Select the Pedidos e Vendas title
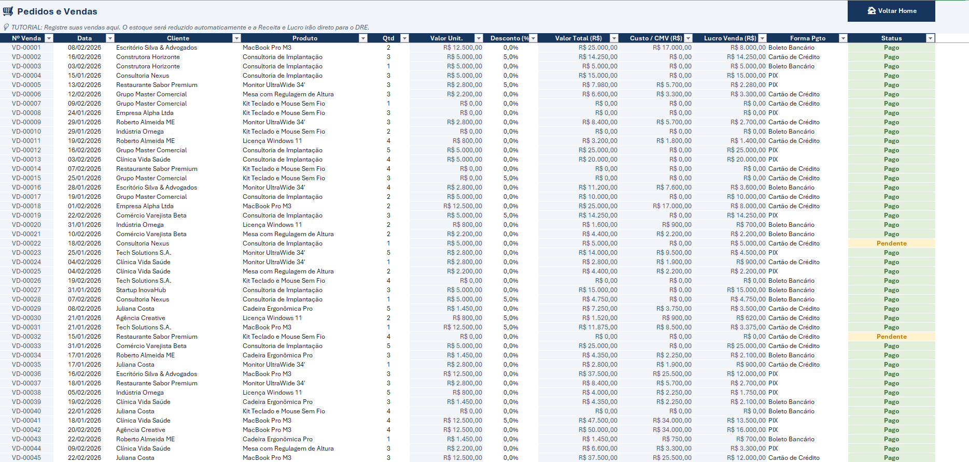969x462 pixels. (x=57, y=11)
